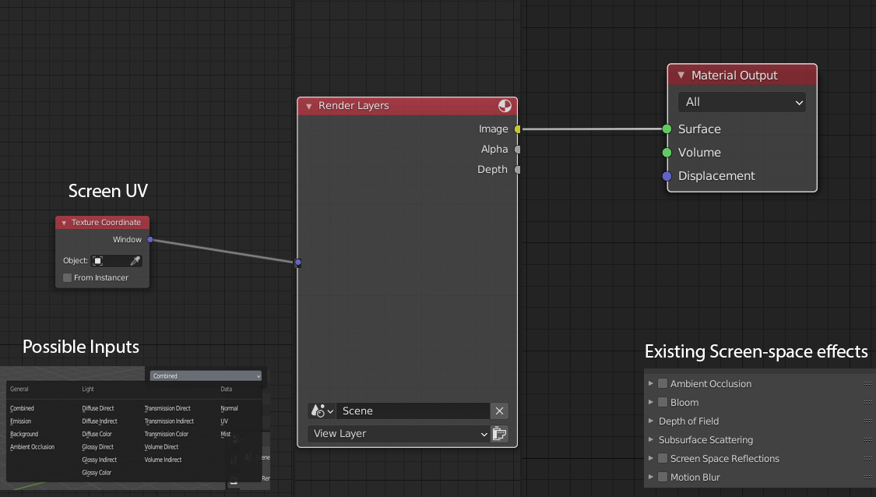Choose Glossy Color from the Light column

tap(97, 473)
